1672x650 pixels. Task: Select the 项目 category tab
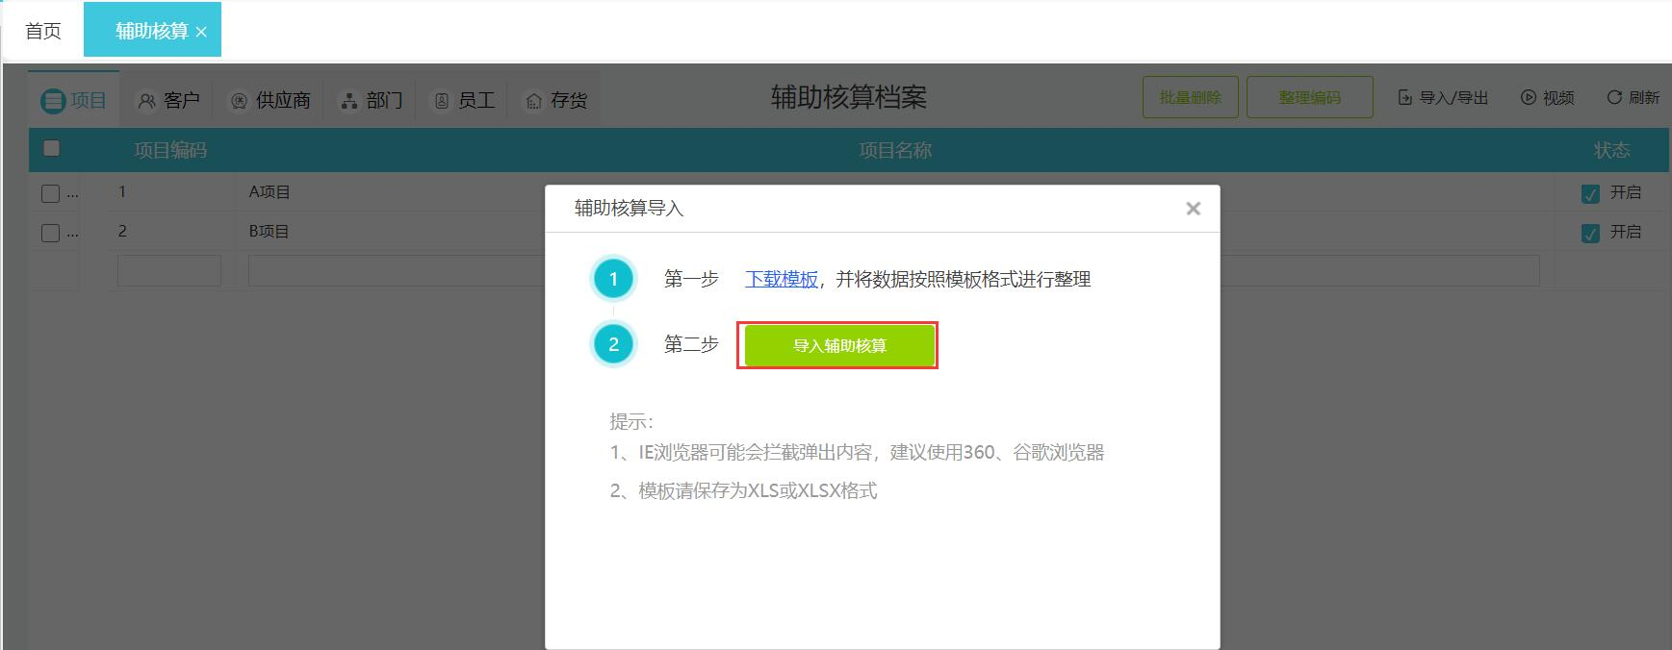point(74,100)
